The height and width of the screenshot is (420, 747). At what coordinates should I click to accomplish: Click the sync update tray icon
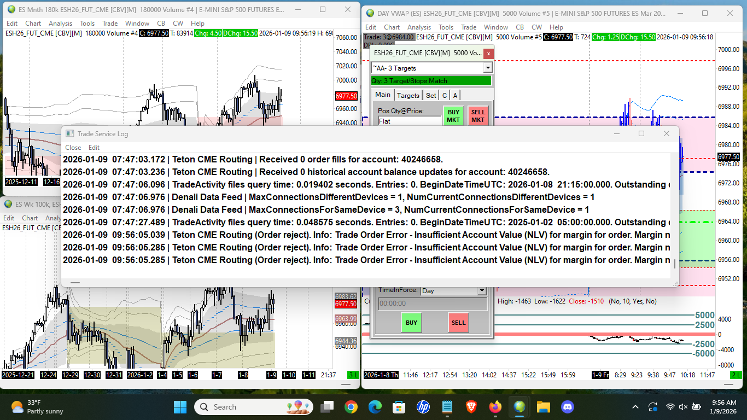pos(652,406)
